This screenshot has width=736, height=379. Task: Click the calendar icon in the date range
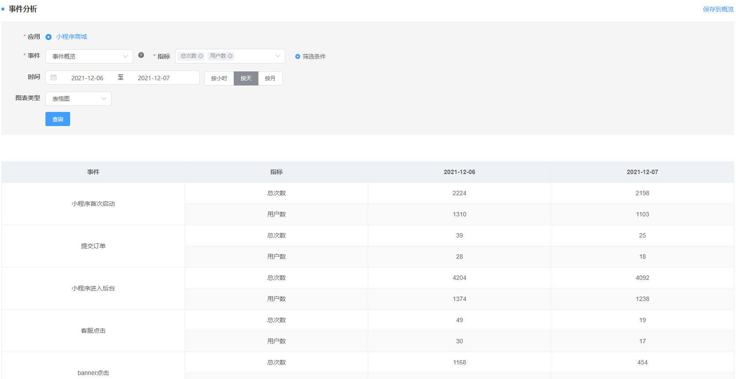[54, 78]
